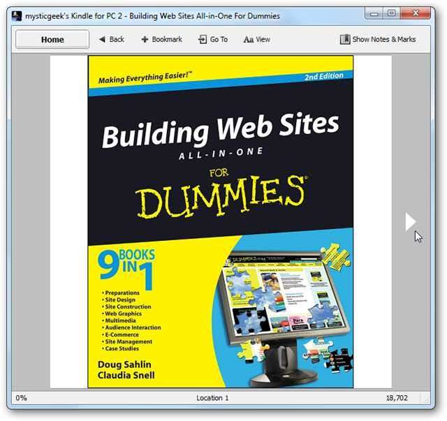Close the Kindle for PC window
The width and height of the screenshot is (447, 421).
(416, 13)
